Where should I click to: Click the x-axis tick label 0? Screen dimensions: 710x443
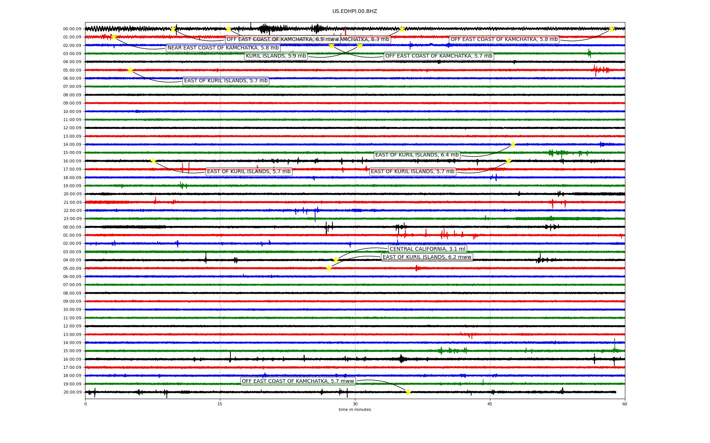point(85,404)
